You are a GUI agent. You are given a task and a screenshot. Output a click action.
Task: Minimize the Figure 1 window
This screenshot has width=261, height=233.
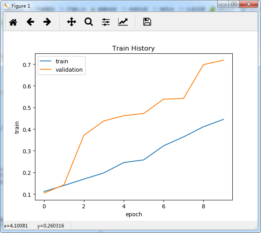[223, 4]
